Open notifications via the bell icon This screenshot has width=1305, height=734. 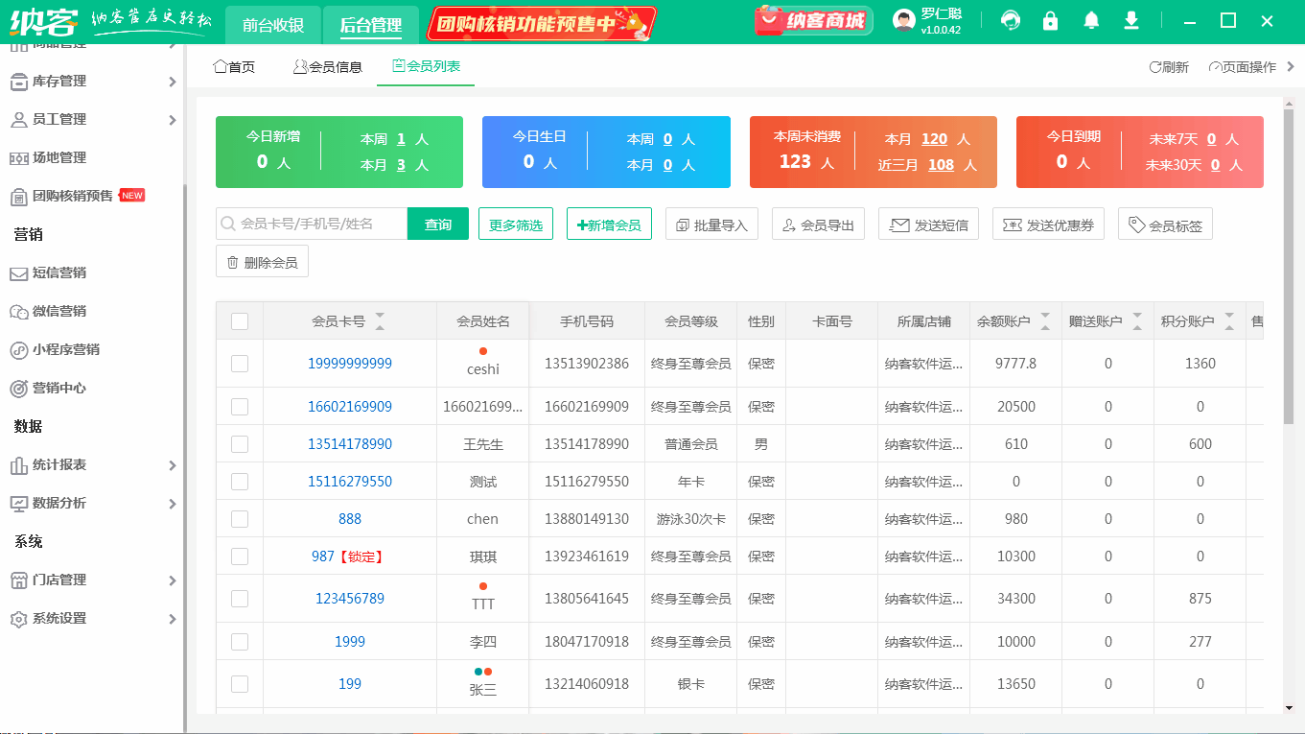1090,19
